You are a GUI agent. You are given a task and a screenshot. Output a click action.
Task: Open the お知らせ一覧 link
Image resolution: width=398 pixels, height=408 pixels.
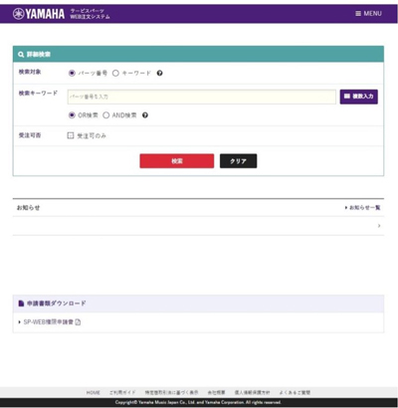(362, 208)
